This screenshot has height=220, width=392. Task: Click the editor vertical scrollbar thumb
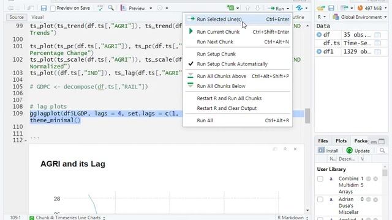click(x=307, y=116)
